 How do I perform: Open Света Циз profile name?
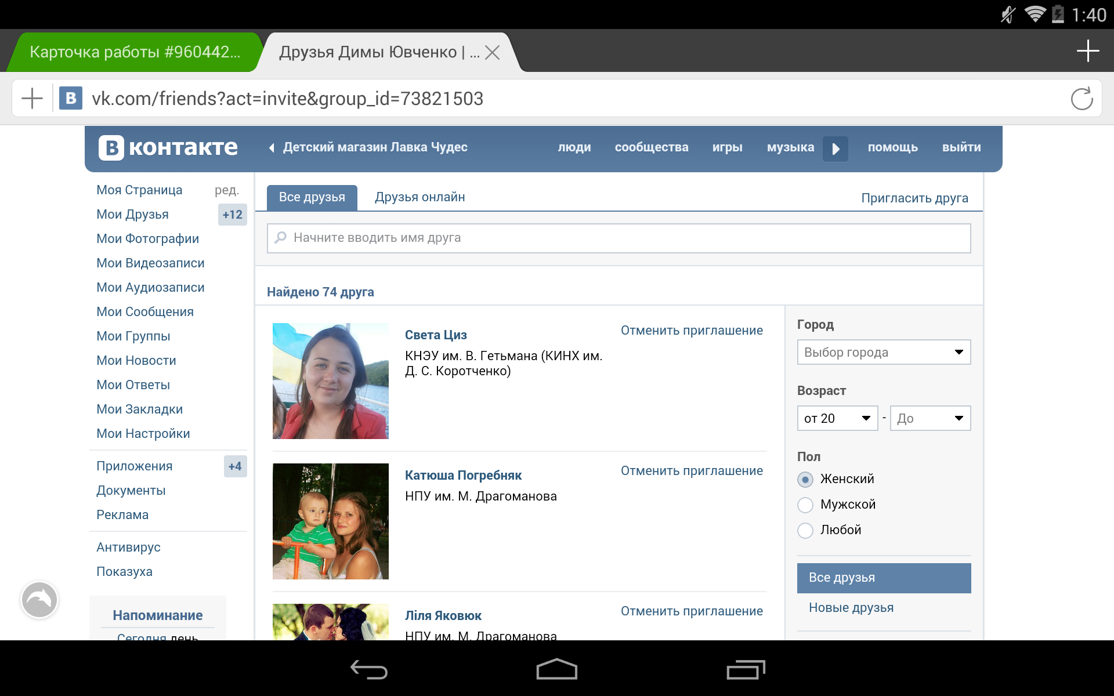click(436, 335)
